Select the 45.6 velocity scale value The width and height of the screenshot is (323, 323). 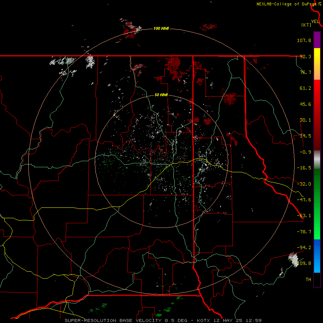click(305, 104)
